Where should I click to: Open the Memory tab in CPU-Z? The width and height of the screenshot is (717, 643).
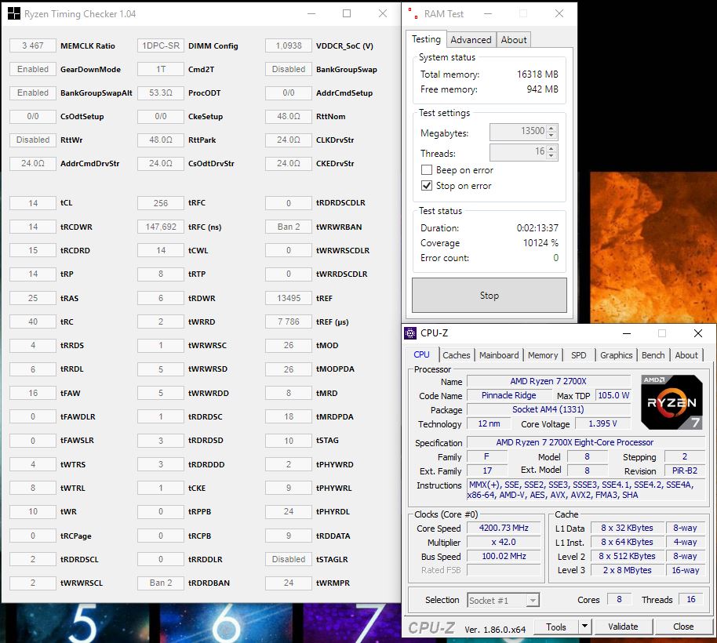pyautogui.click(x=543, y=355)
